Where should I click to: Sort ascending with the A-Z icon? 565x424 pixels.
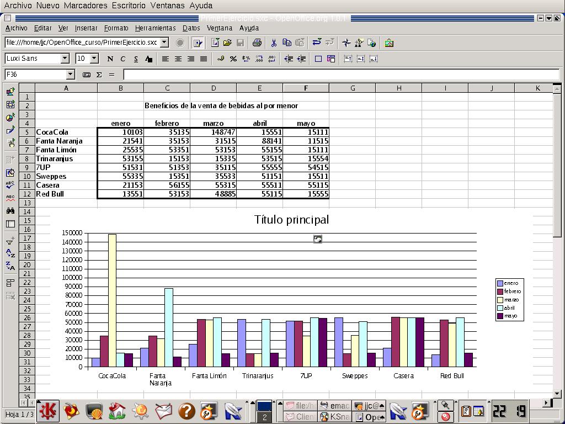tap(10, 253)
